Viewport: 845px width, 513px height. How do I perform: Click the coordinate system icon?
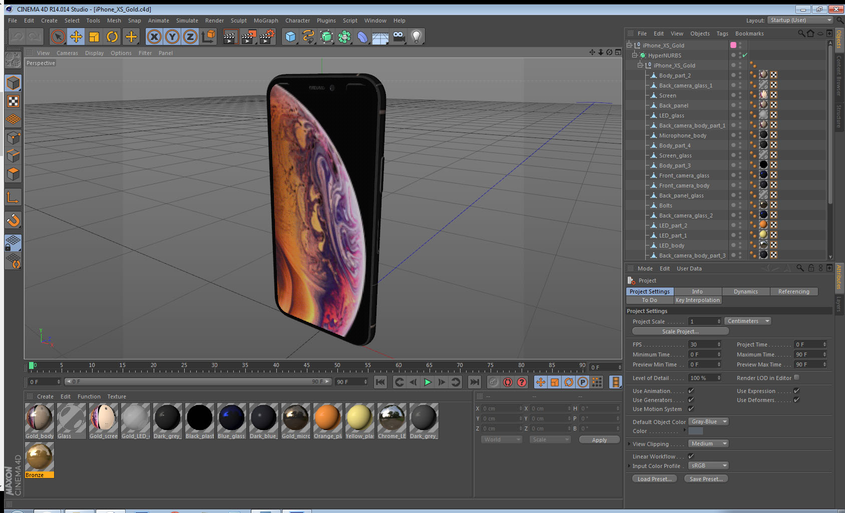(x=208, y=36)
